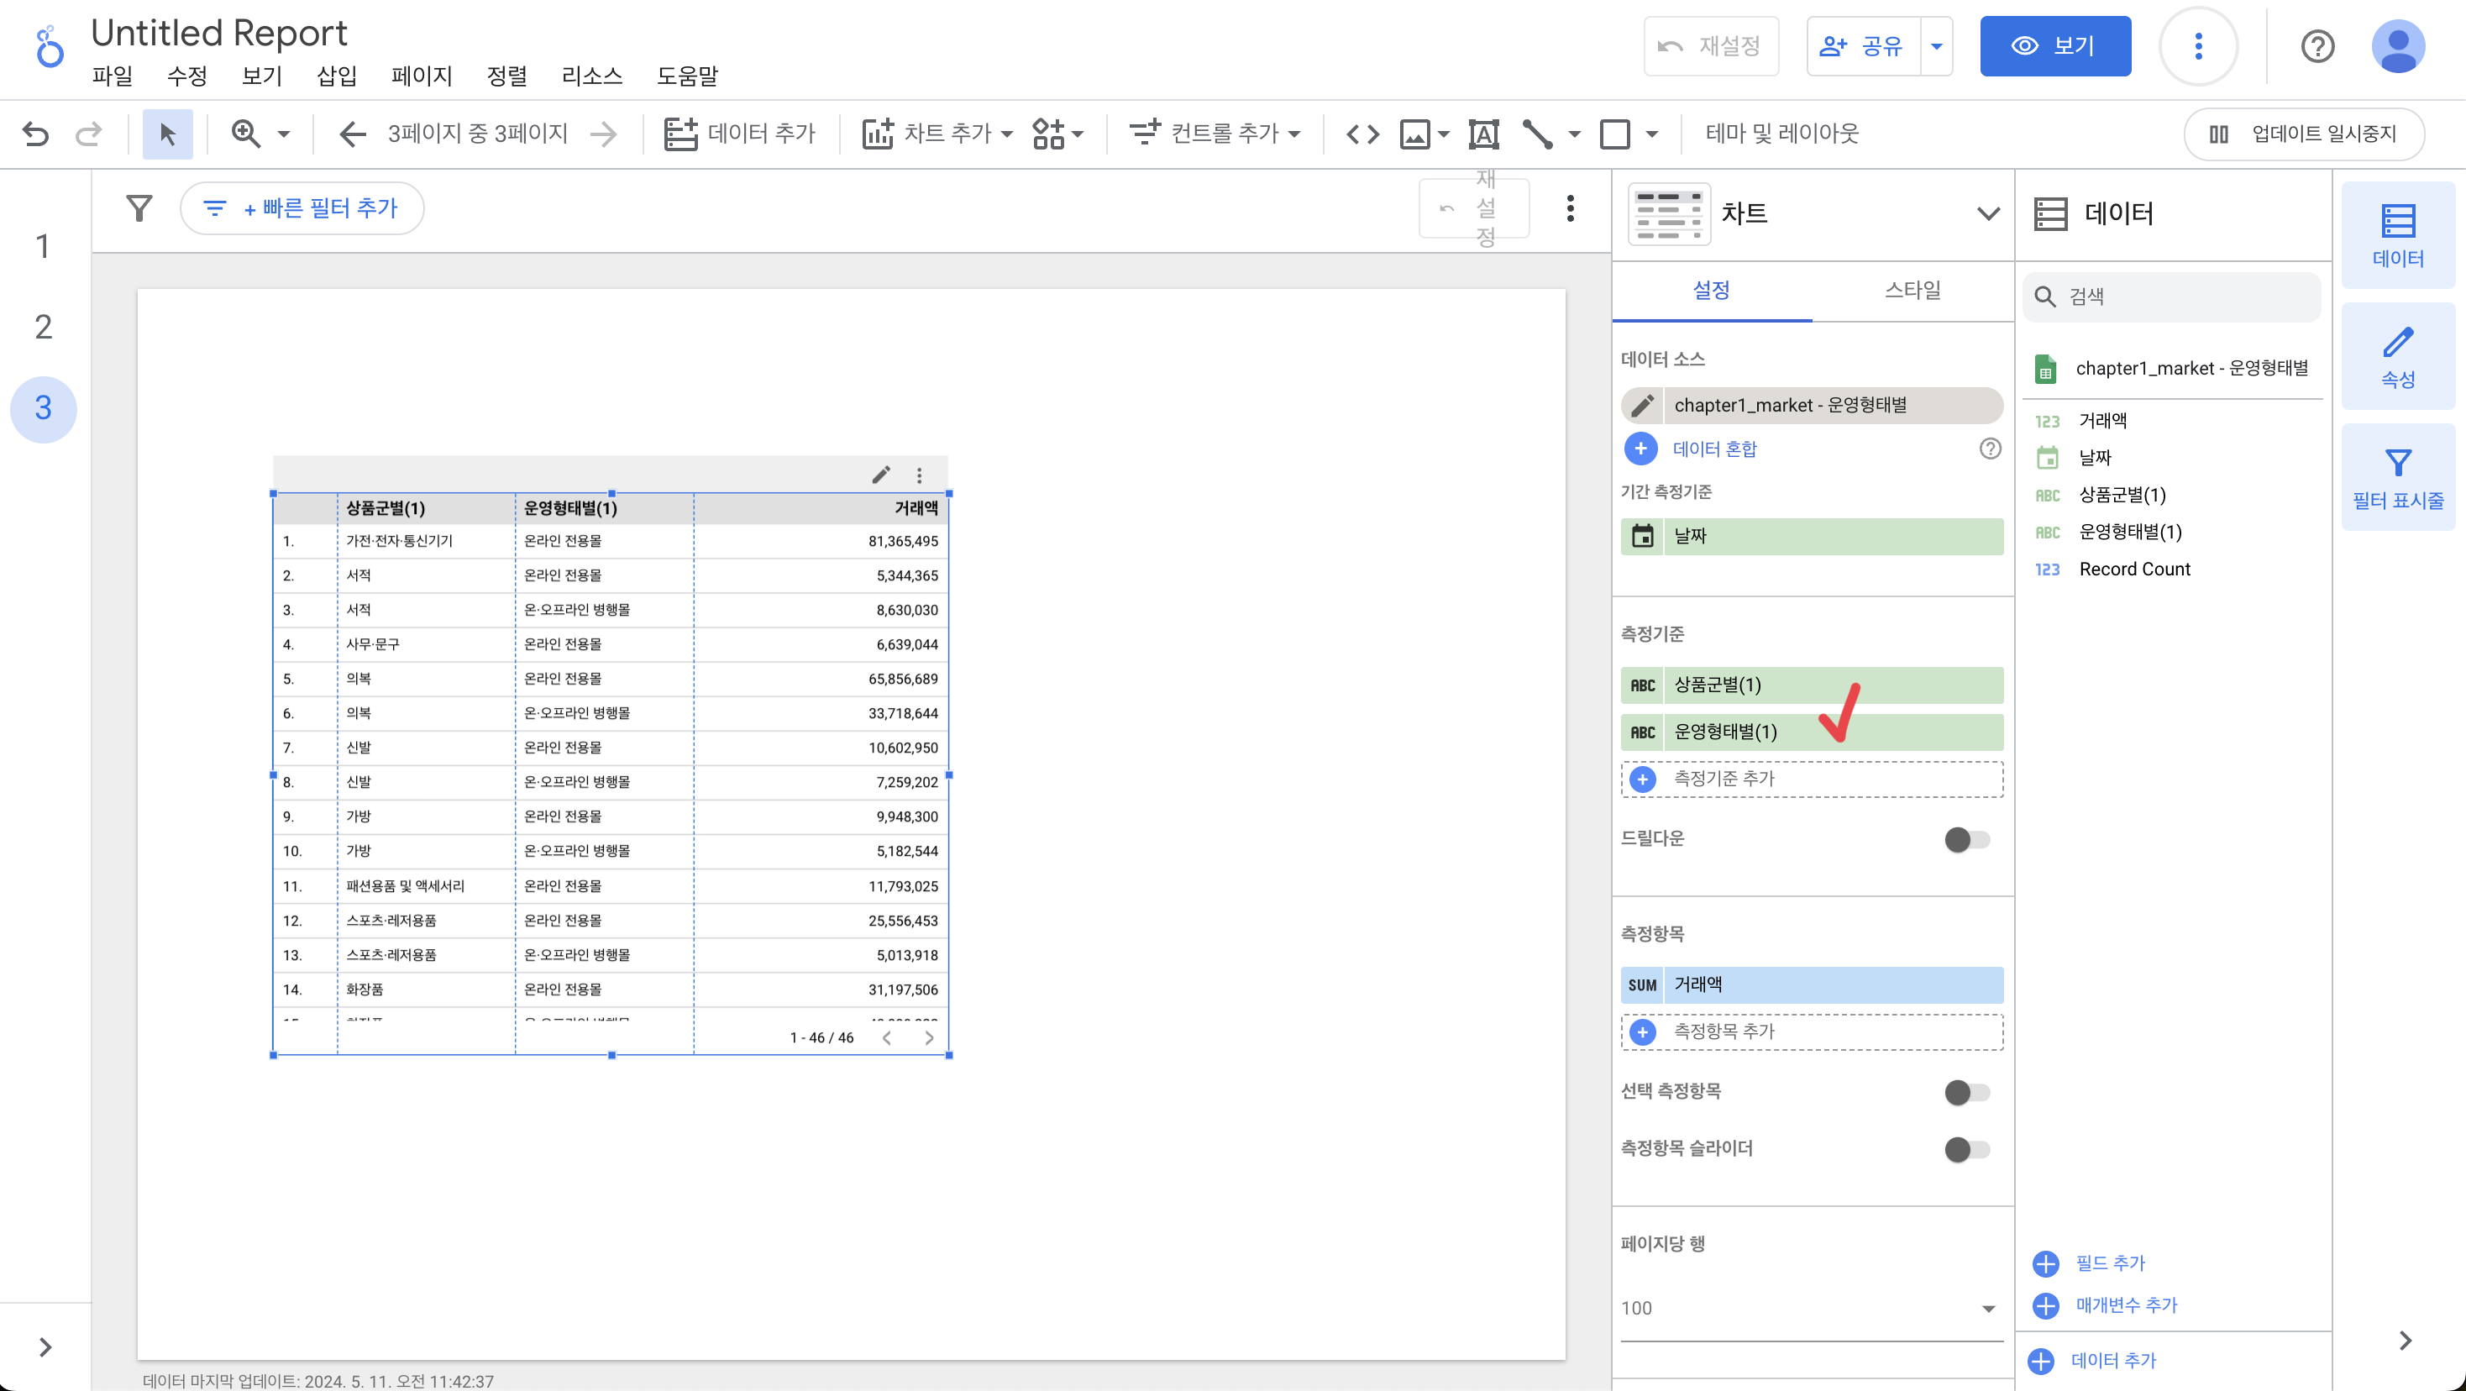Open the 페이지당 행 dropdown showing 100
Viewport: 2466px width, 1391px height.
[1809, 1308]
